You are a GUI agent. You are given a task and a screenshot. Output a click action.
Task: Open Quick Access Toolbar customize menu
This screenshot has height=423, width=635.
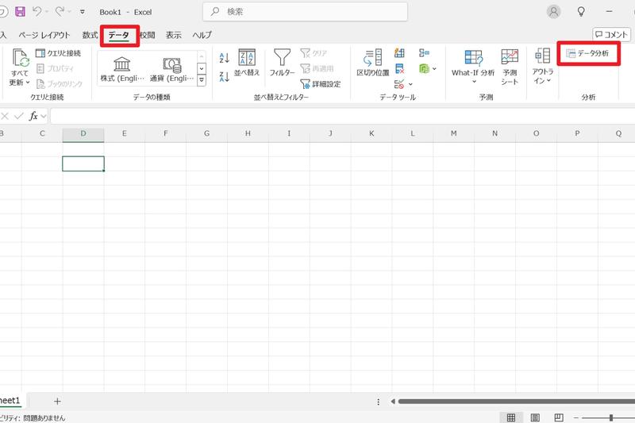click(x=83, y=12)
